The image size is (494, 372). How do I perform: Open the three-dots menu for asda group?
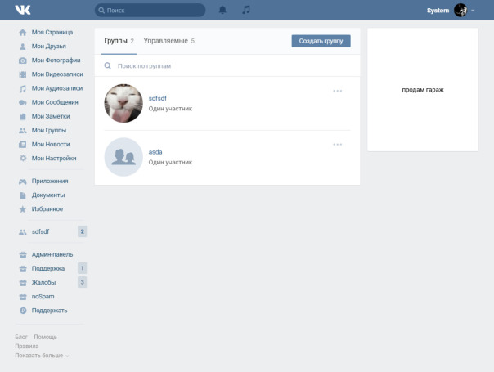click(x=338, y=144)
